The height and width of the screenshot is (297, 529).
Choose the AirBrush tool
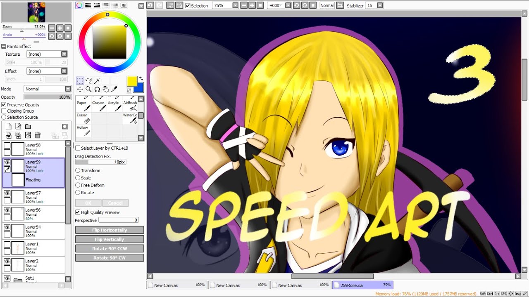(130, 106)
